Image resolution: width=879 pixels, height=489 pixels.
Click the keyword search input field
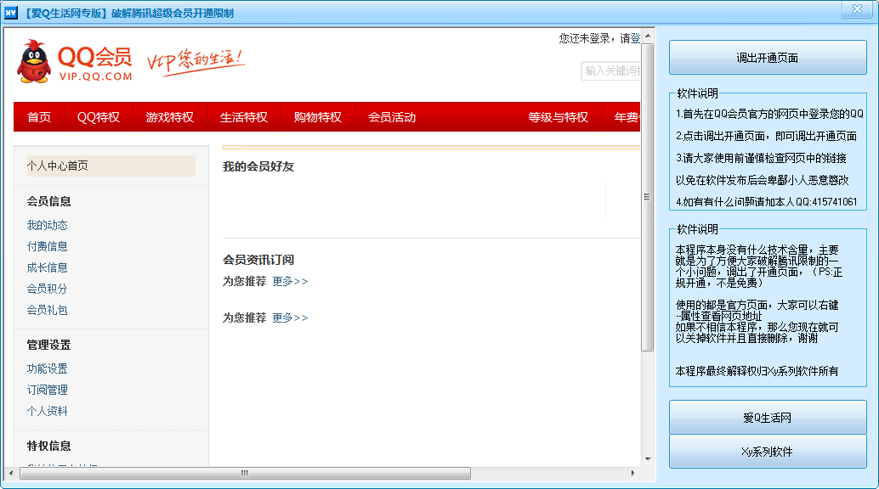(x=611, y=70)
